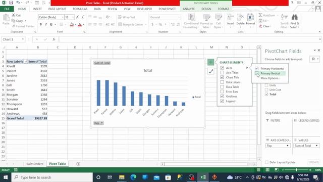Screen dimensions: 323x182
Task: Open PivotChart Fields tools gear
Action: (314, 59)
